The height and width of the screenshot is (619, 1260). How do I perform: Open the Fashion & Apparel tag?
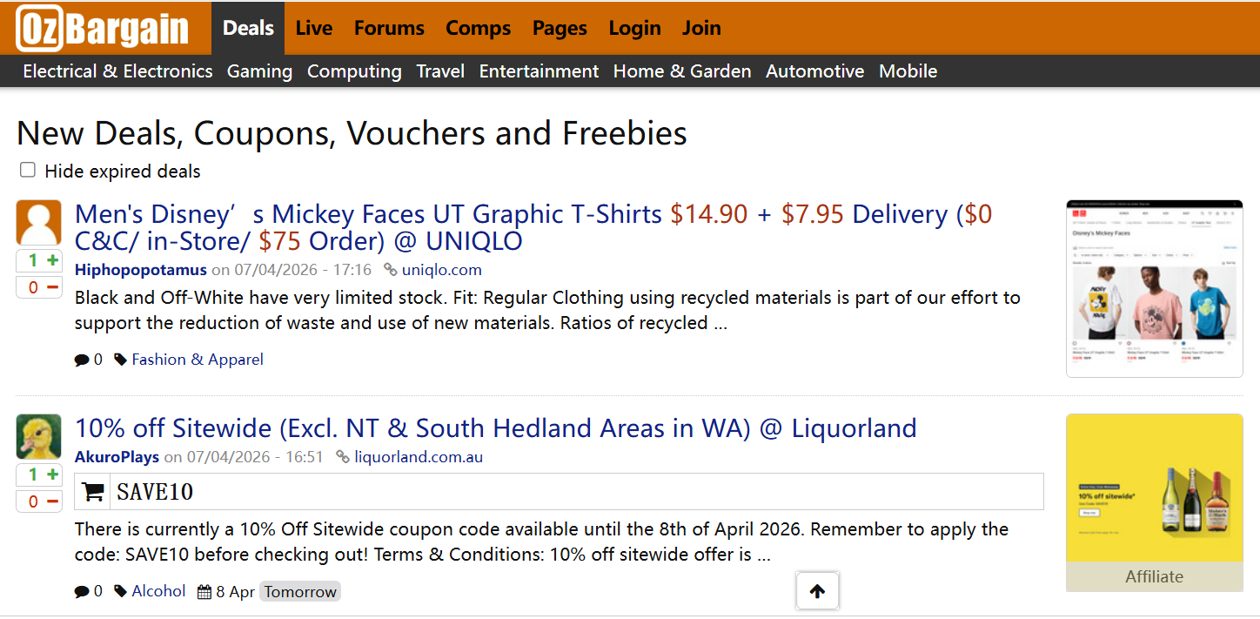coord(197,360)
